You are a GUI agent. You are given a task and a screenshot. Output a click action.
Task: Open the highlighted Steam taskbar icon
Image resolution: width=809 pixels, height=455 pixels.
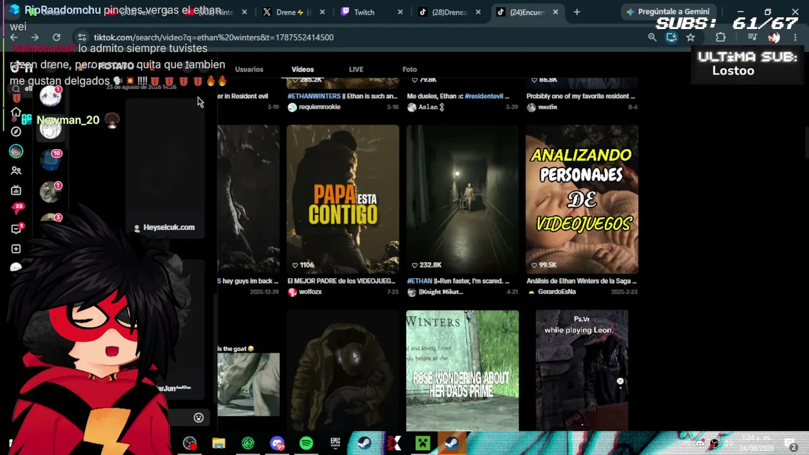pyautogui.click(x=451, y=443)
